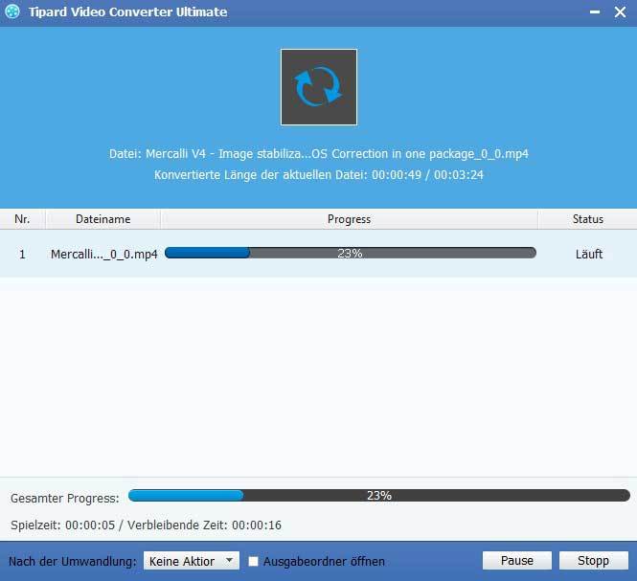
Task: Pause the running conversion
Action: (x=516, y=561)
